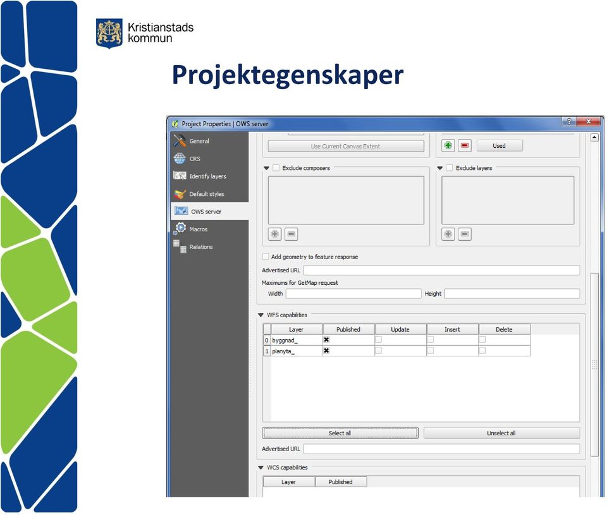607x515 pixels.
Task: Click the Delete column header
Action: (x=504, y=329)
